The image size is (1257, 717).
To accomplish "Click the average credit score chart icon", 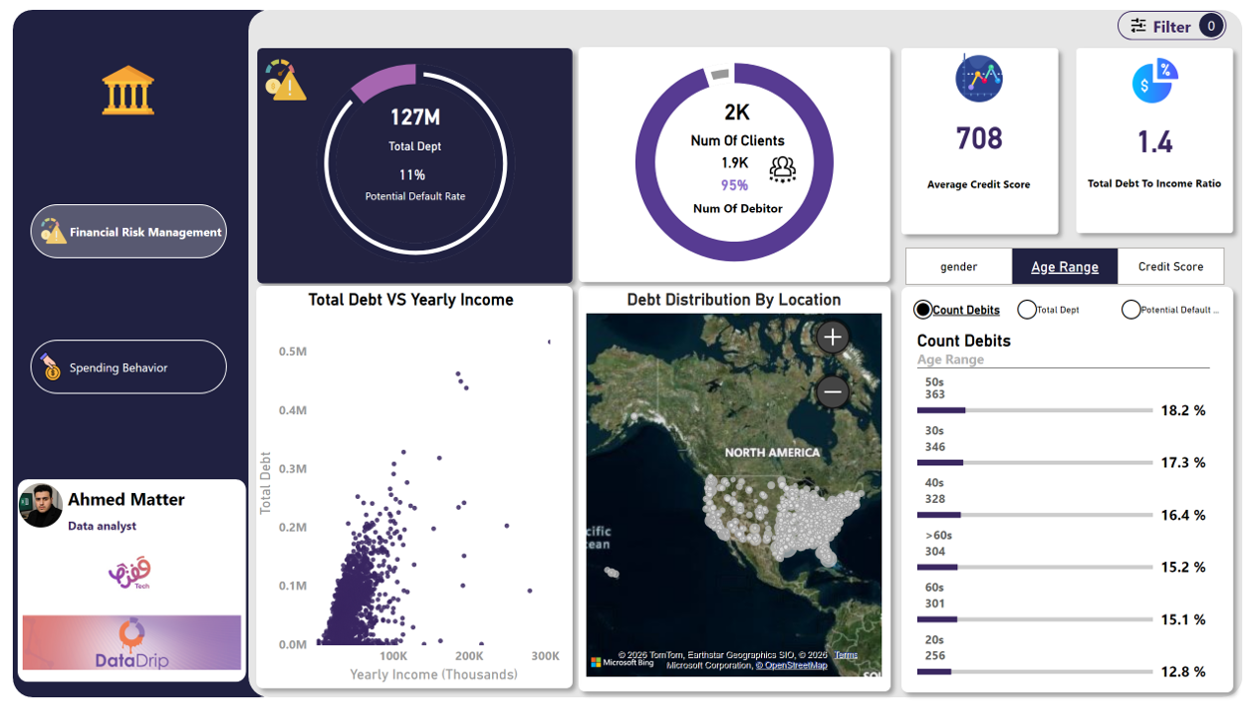I will pyautogui.click(x=978, y=79).
